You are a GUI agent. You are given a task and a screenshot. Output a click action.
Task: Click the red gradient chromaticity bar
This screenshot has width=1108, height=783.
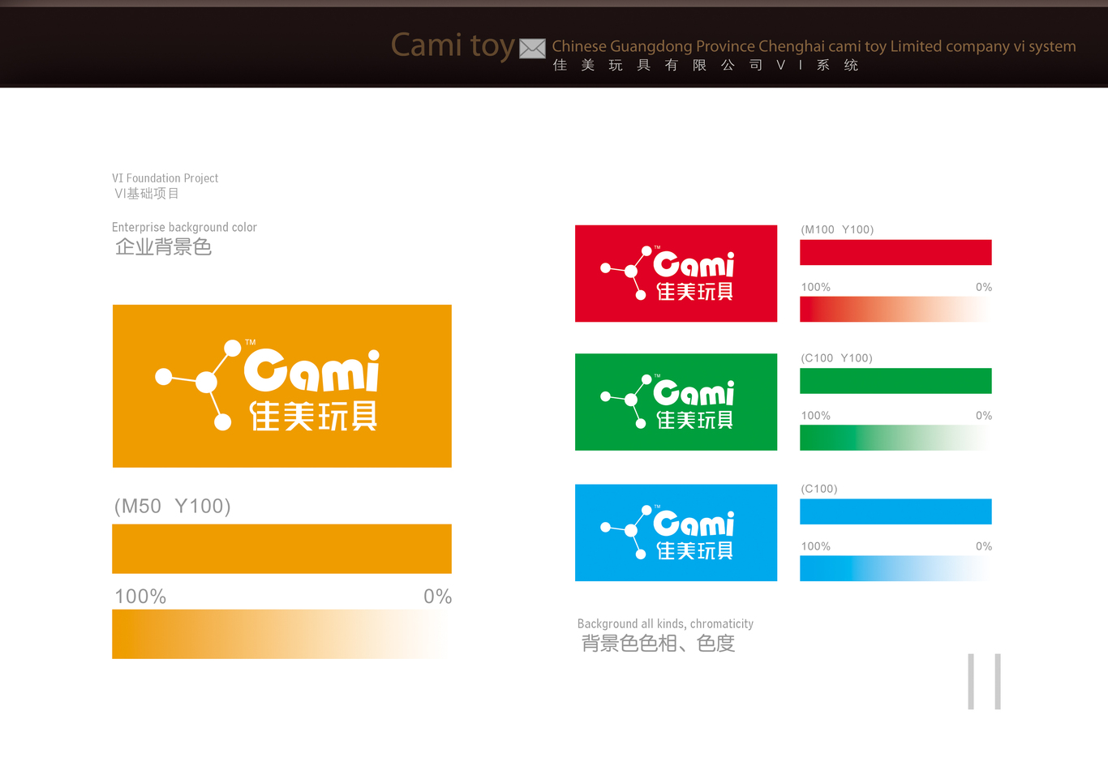pos(895,309)
